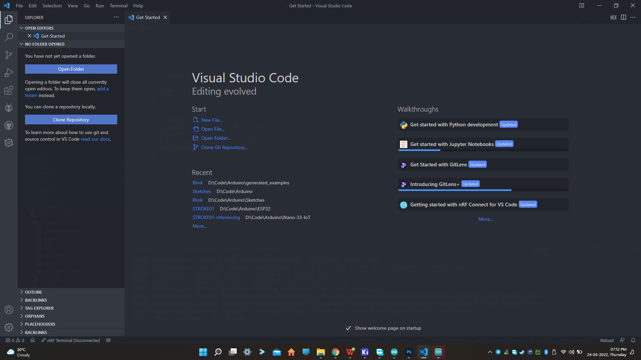Open the View menu
This screenshot has height=360, width=641.
pyautogui.click(x=72, y=6)
